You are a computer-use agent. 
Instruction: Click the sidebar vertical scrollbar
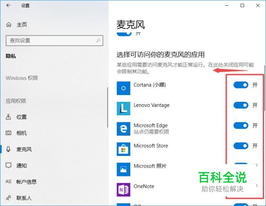(108, 107)
